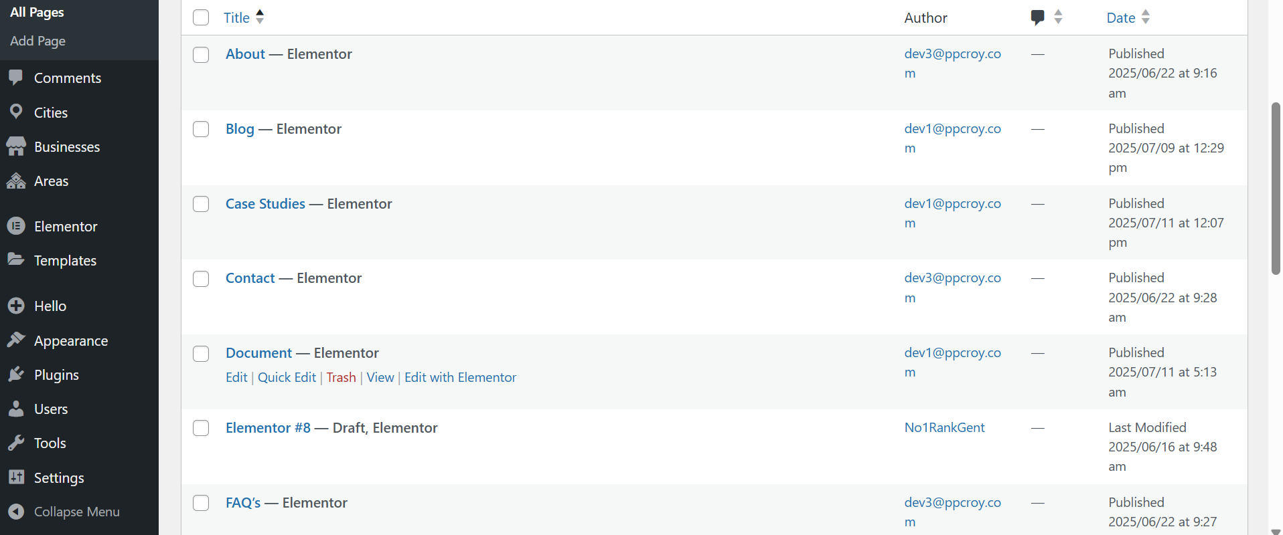Click the Comments speech bubble sidebar icon
The image size is (1283, 535).
click(x=16, y=78)
